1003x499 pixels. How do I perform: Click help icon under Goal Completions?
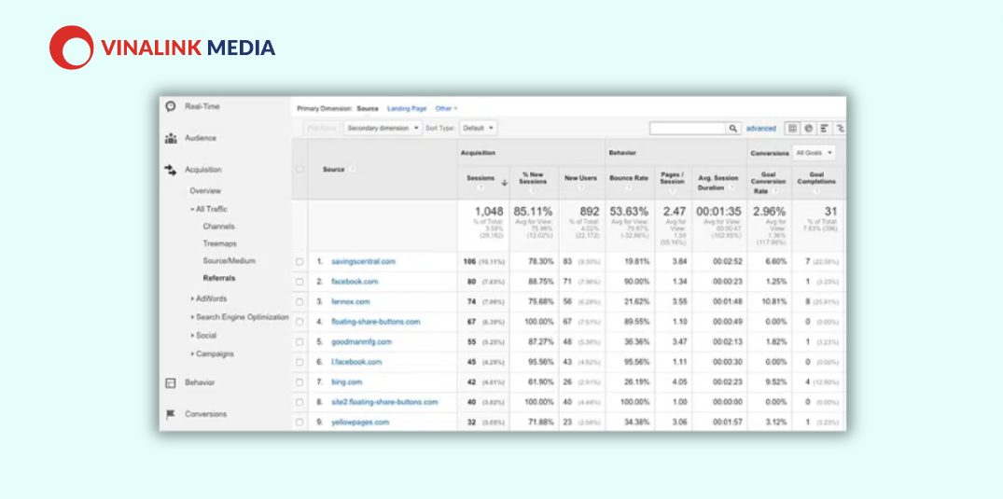[x=815, y=190]
